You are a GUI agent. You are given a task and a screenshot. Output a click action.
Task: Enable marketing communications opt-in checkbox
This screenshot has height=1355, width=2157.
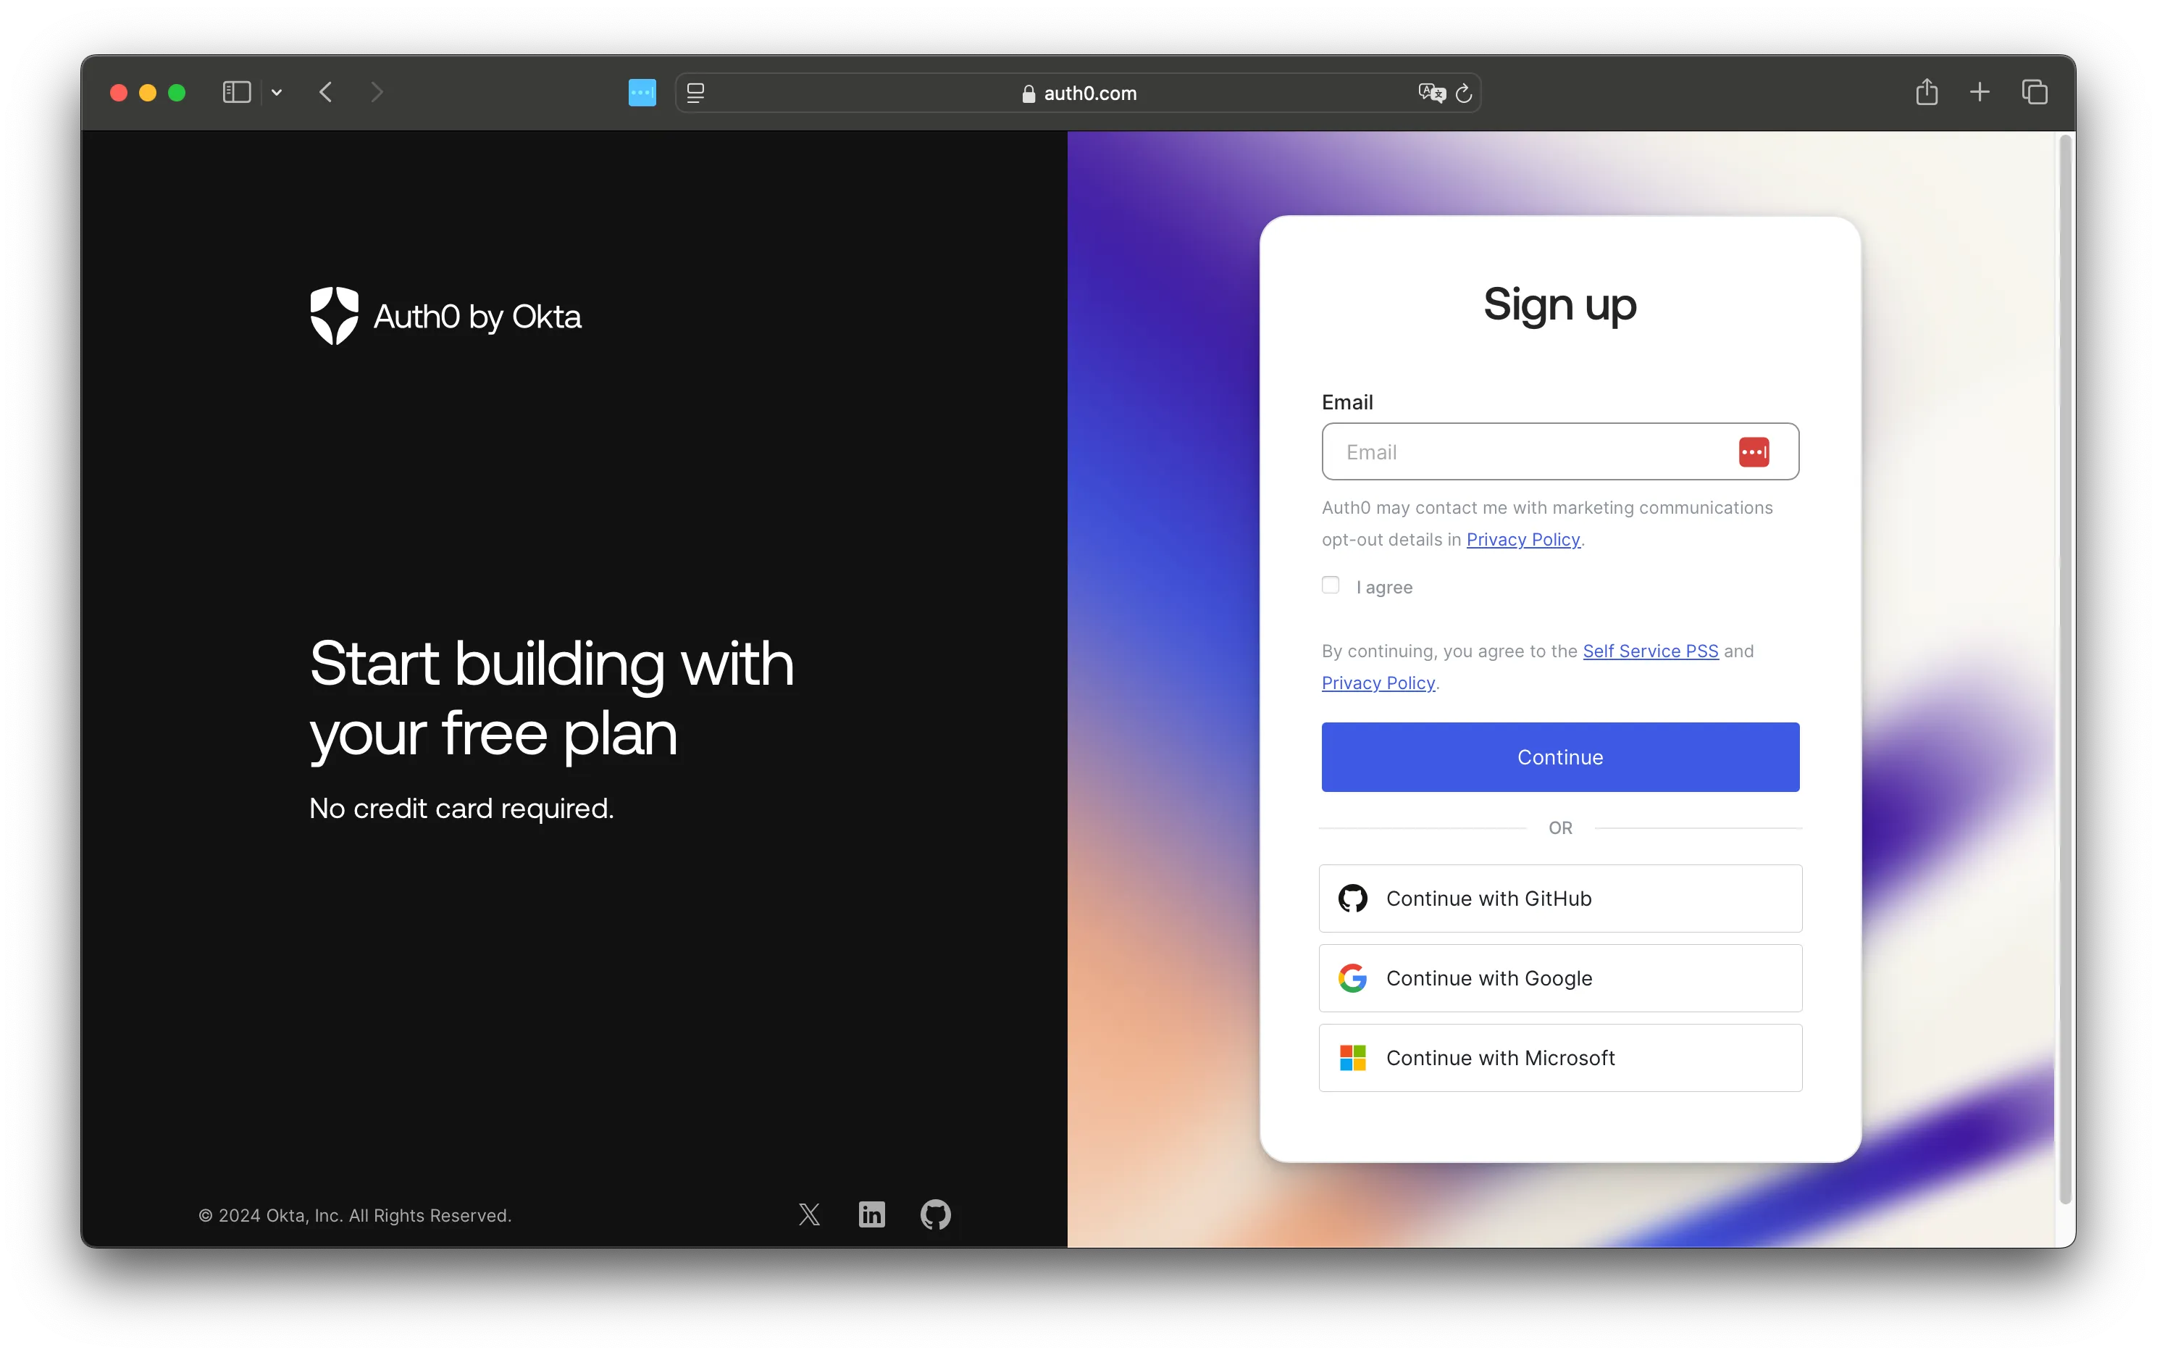[x=1332, y=585]
